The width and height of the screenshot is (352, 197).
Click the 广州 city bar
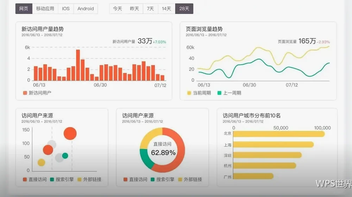click(x=253, y=176)
